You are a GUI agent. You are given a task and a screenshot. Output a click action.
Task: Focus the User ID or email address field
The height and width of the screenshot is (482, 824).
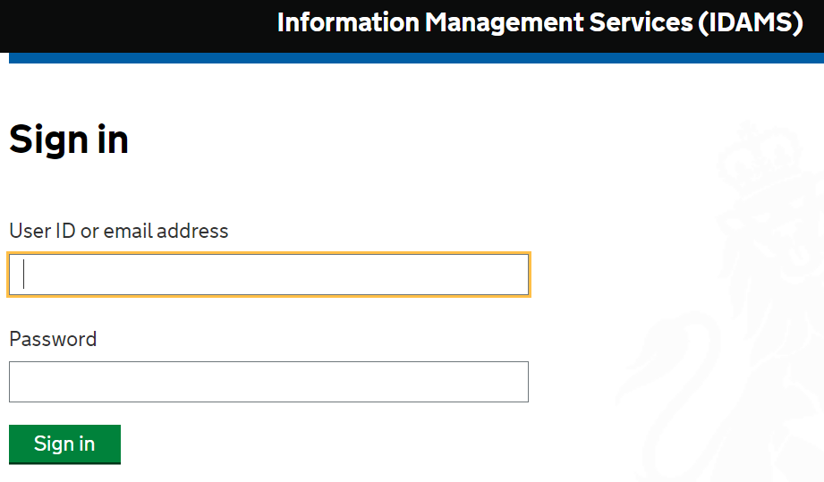[268, 275]
